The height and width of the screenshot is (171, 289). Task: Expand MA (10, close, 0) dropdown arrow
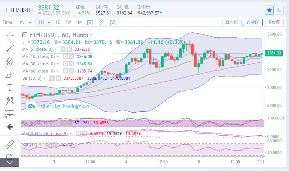[x=58, y=57]
